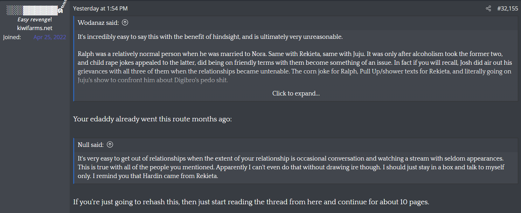Screen dimensions: 521x213
Task: Click the "Apr 25, 2022" join date
Action: pyautogui.click(x=50, y=37)
